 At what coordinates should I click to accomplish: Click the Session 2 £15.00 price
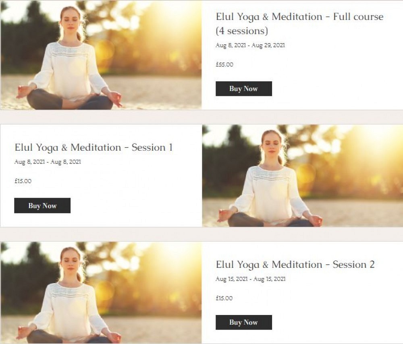[x=224, y=298]
